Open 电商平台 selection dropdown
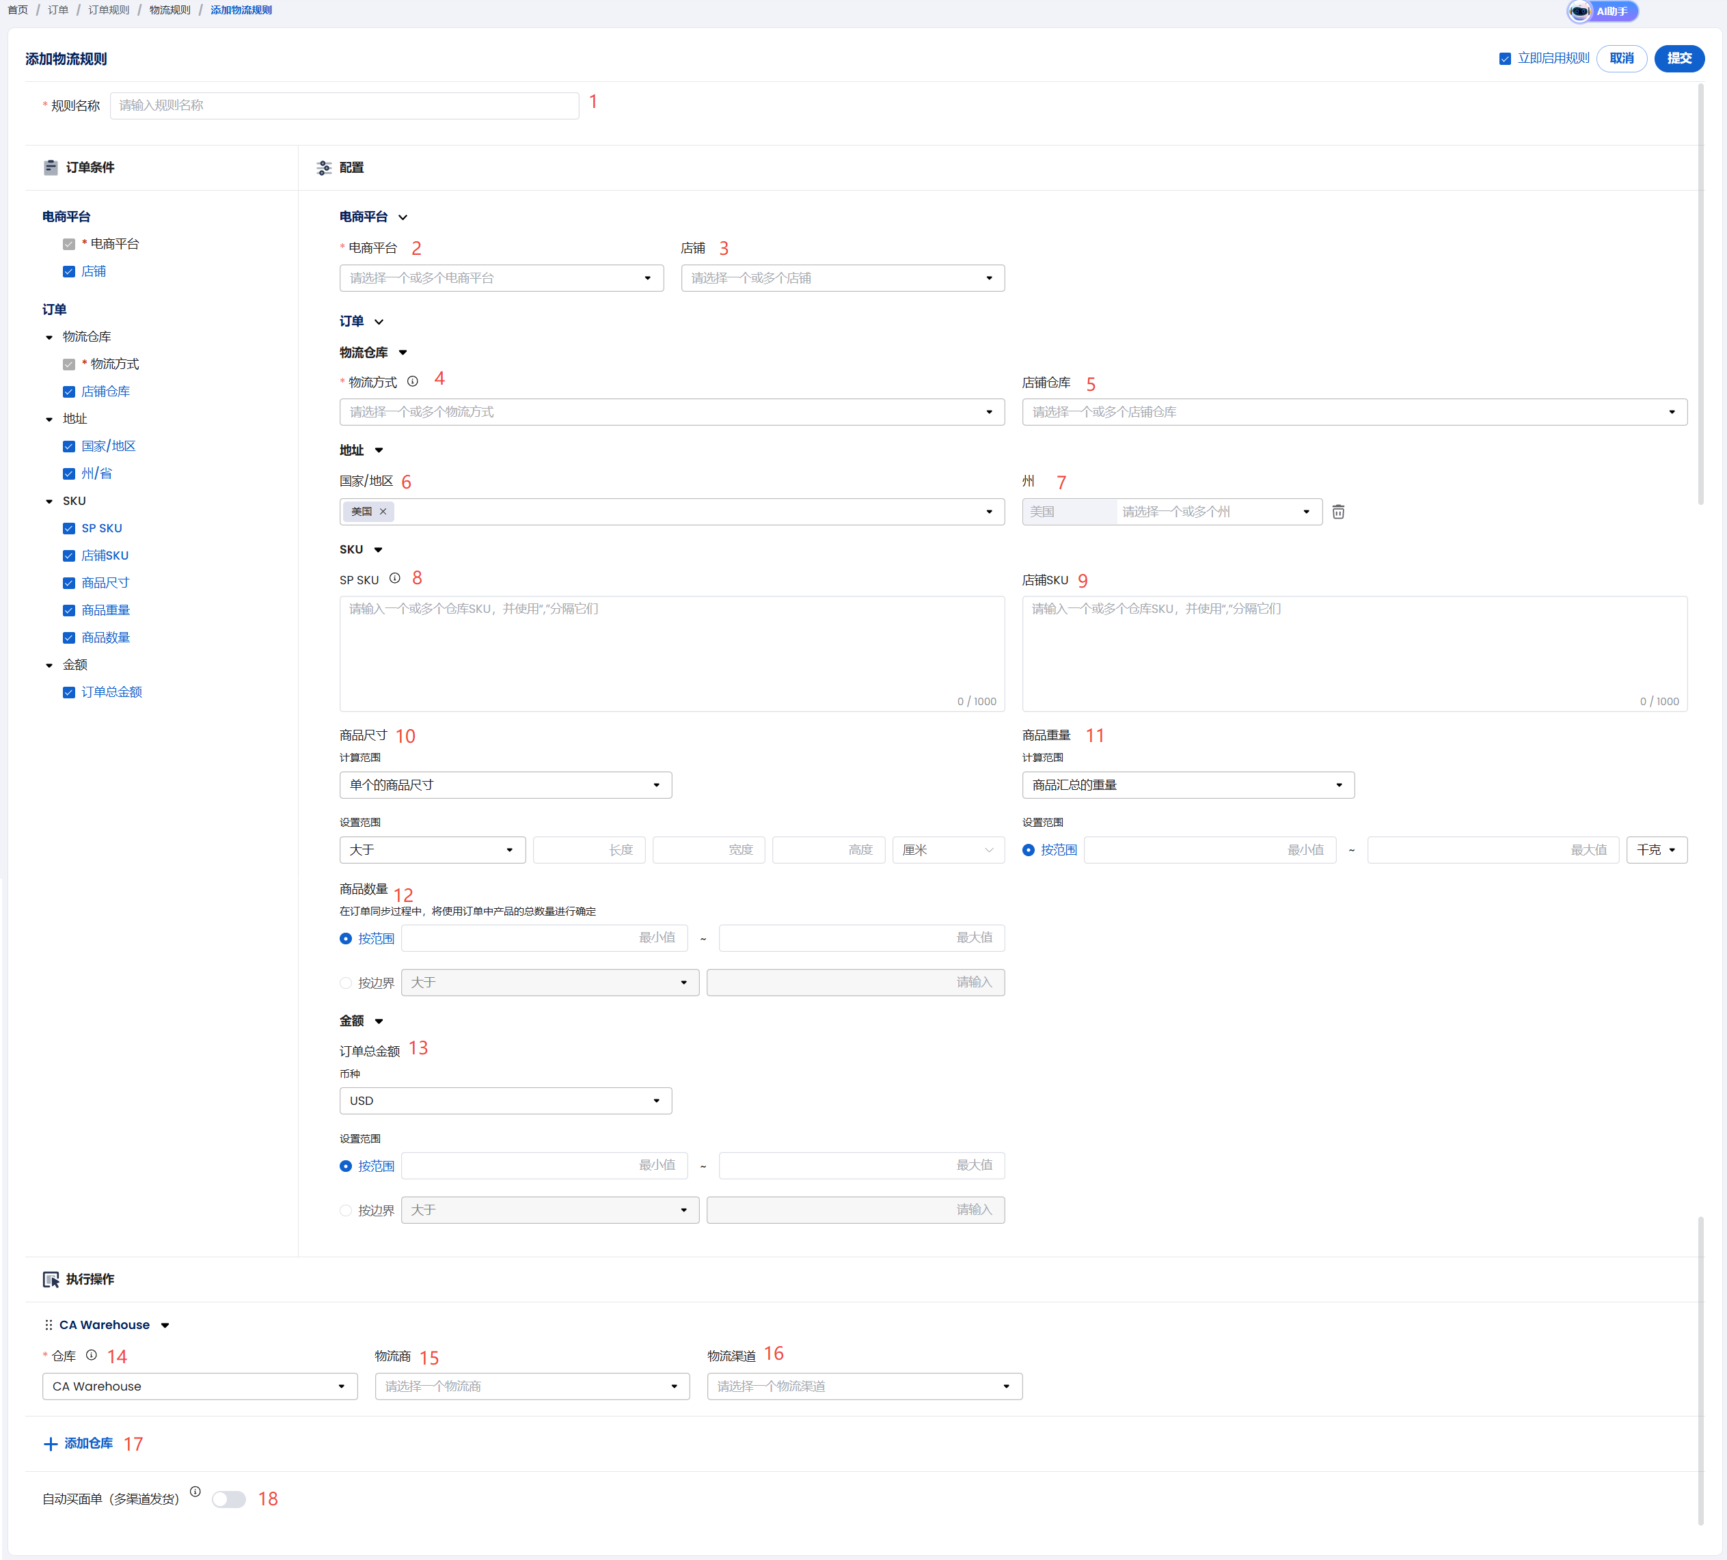Image resolution: width=1727 pixels, height=1560 pixels. coord(502,277)
